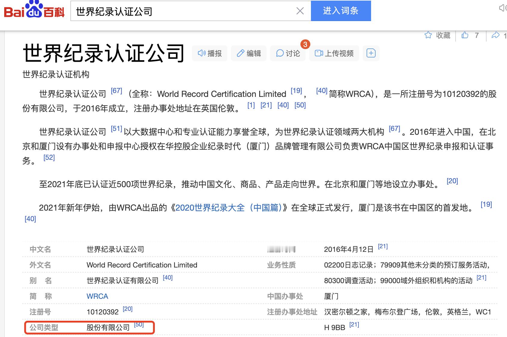Click the 别名 value 世界纪录认证有限公司

(122, 280)
